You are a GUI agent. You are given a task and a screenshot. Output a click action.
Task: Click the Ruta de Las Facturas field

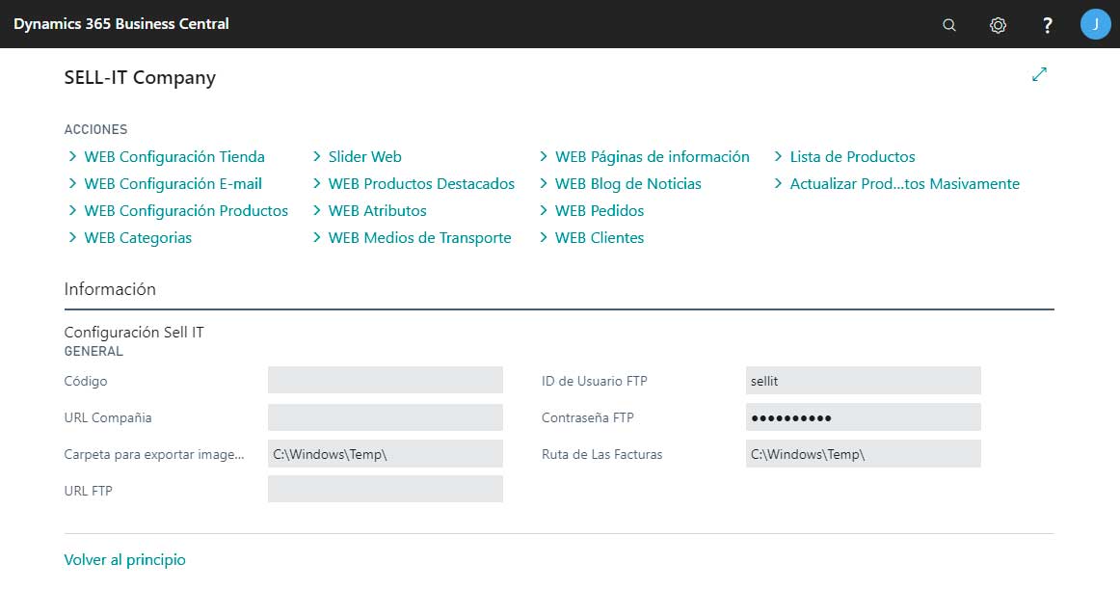[863, 453]
